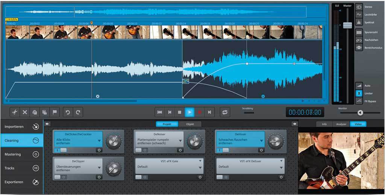This screenshot has height=195, width=385.
Task: Expand the 'VST: eFX DeEsser' plugin selector arrow
Action: pyautogui.click(x=281, y=161)
